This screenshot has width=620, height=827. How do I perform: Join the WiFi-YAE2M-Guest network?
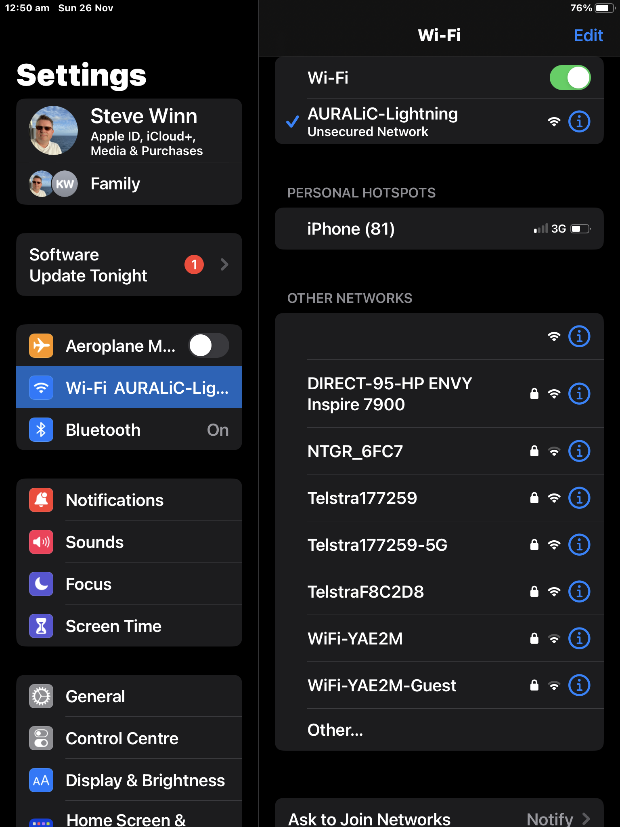[439, 685]
